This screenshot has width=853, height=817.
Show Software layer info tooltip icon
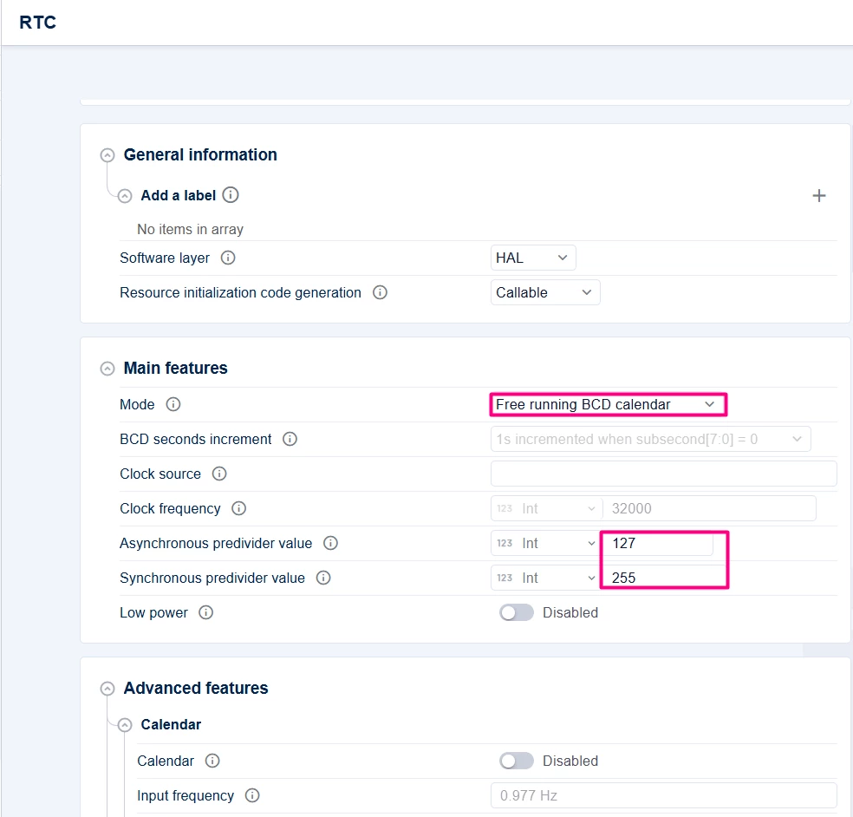(x=228, y=258)
